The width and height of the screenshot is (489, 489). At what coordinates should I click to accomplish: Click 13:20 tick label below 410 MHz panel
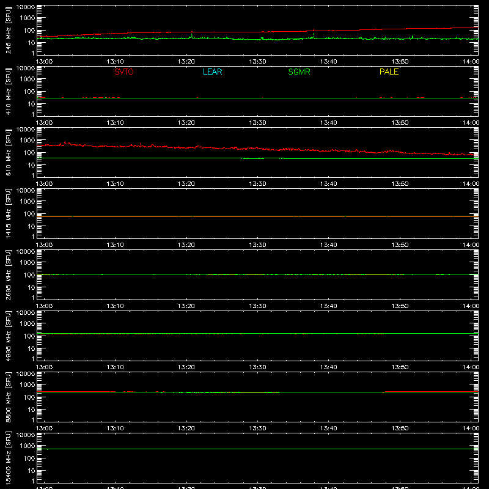coord(186,123)
